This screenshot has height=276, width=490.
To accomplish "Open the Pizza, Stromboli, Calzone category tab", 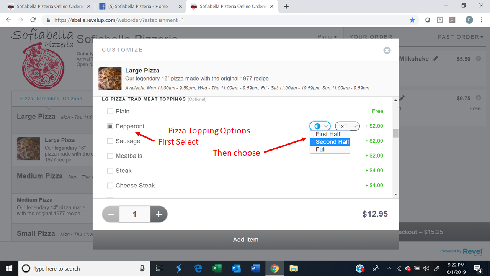I will click(x=51, y=99).
